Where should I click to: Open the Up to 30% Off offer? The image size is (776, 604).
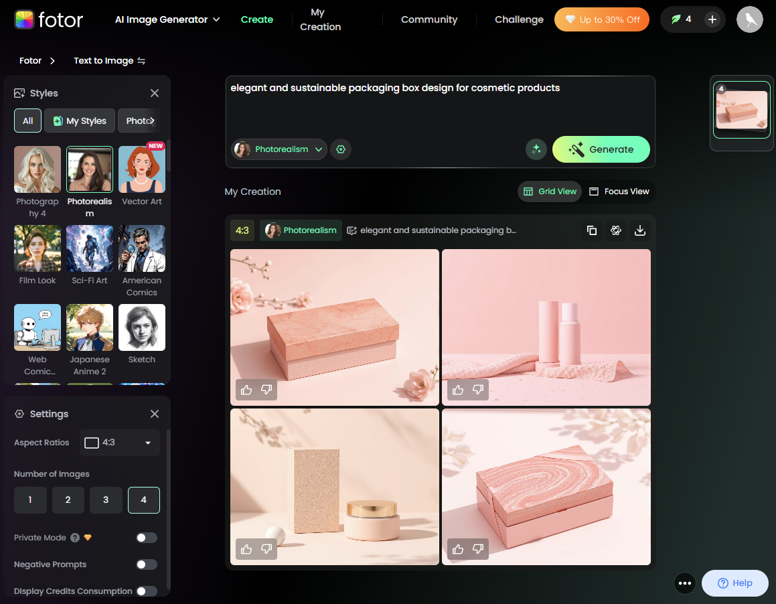pyautogui.click(x=601, y=19)
